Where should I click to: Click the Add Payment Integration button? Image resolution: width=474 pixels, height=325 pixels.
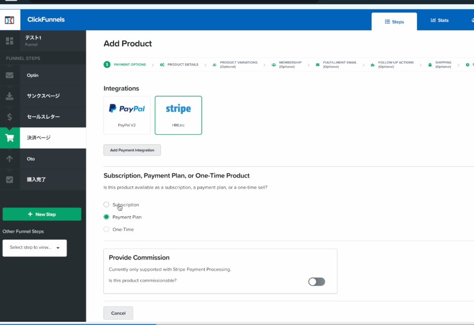point(132,150)
